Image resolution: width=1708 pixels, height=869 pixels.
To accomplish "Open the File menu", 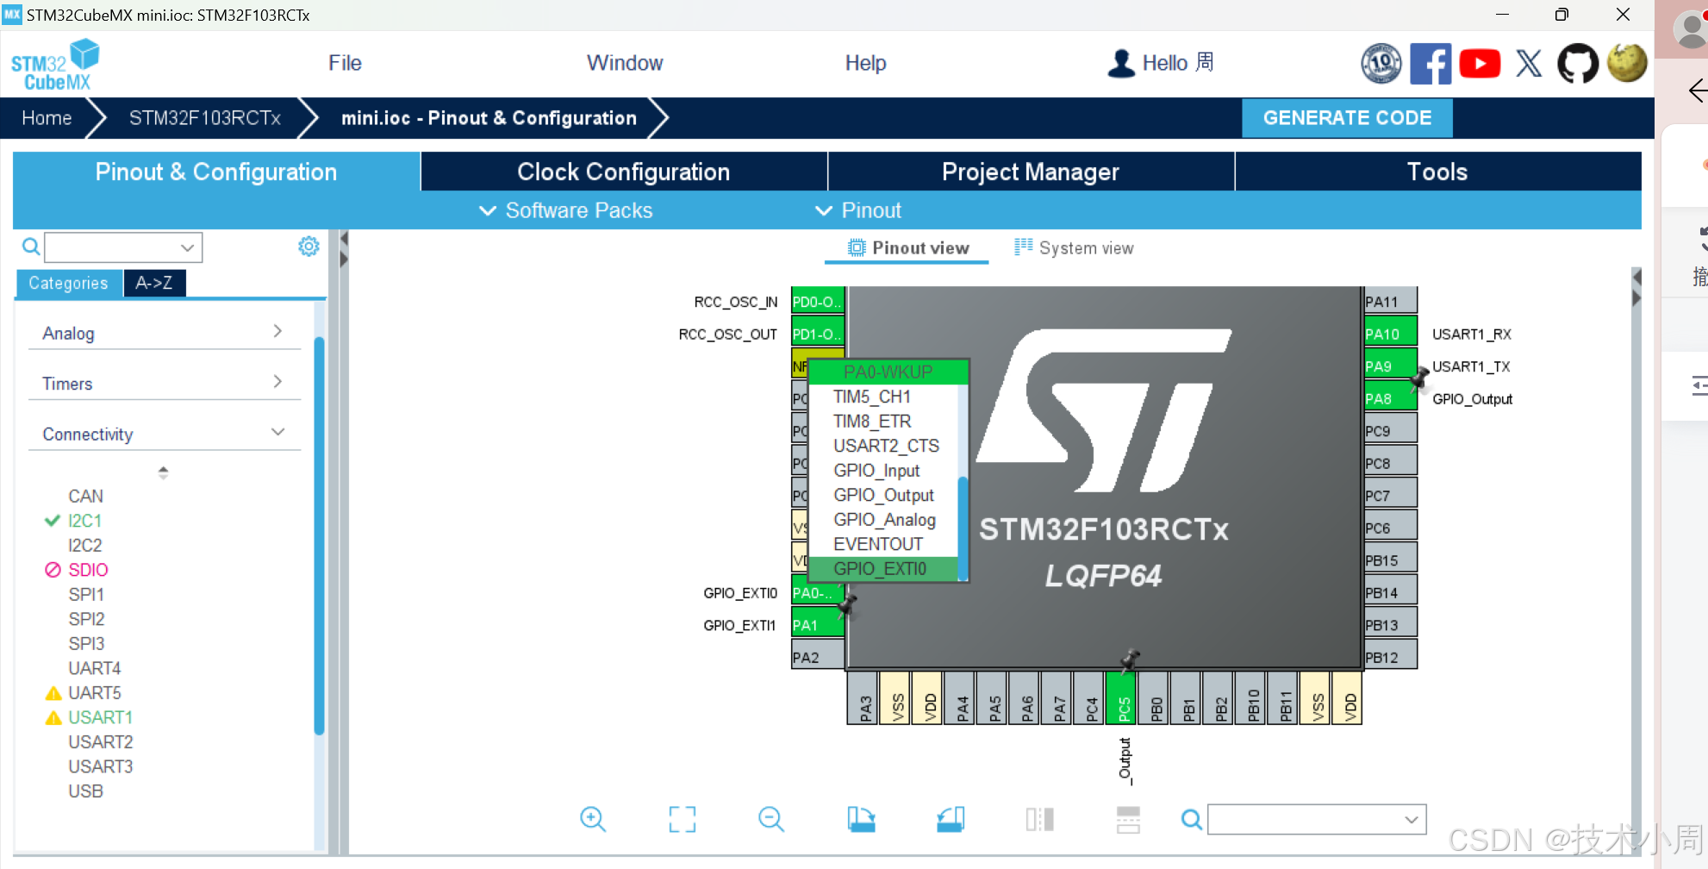I will click(345, 63).
